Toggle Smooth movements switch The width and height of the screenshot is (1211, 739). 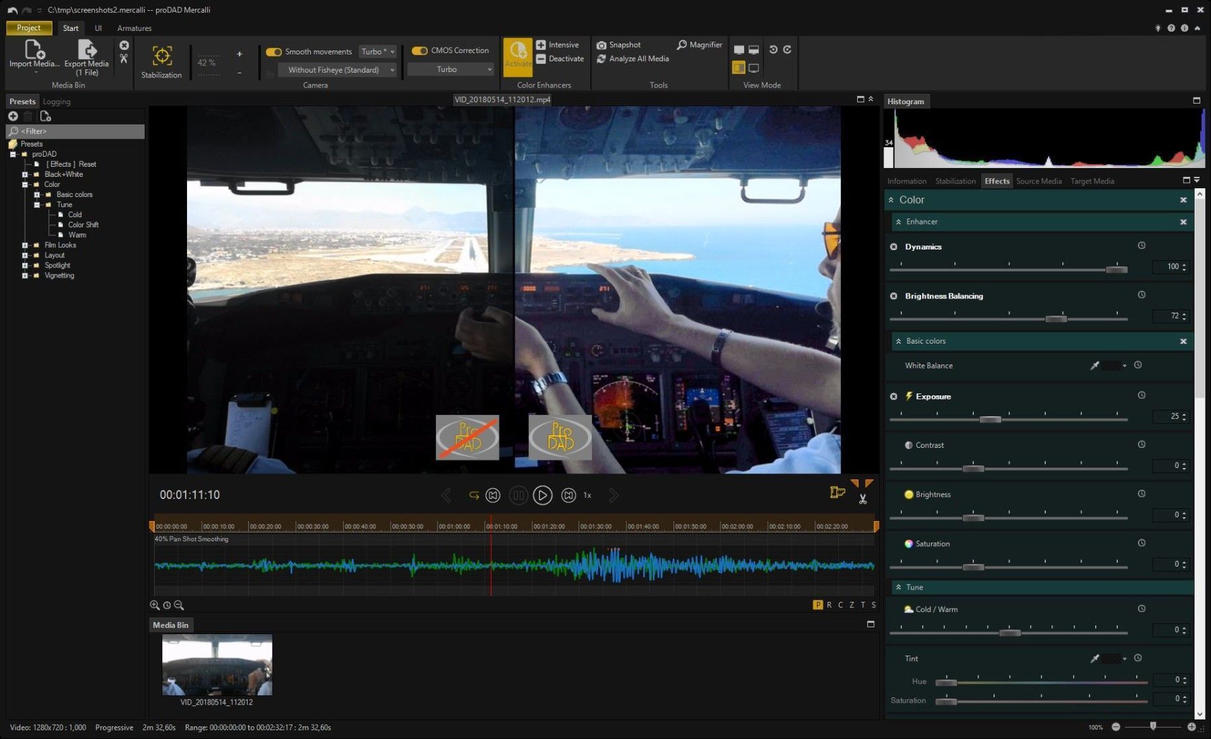tap(273, 52)
